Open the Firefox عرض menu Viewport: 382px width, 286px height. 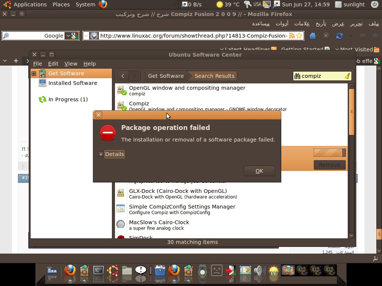click(x=338, y=24)
